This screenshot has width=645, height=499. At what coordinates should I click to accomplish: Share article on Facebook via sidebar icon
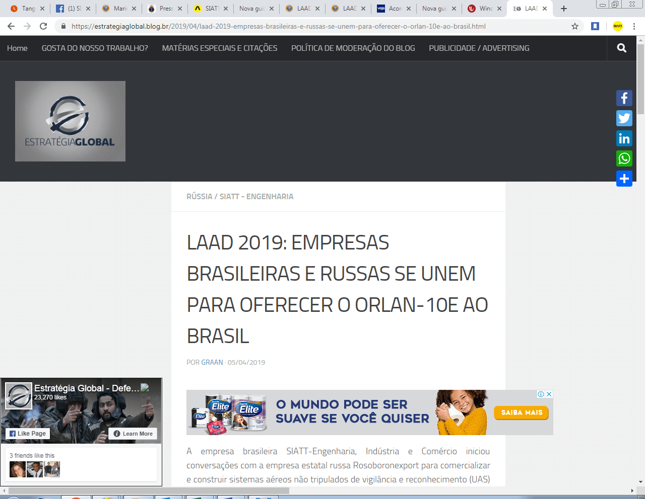point(624,98)
